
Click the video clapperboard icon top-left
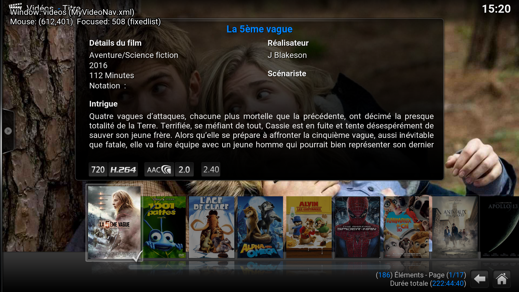16,8
